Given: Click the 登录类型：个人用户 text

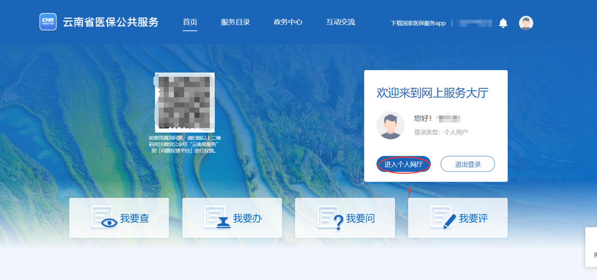Looking at the screenshot, I should tap(441, 133).
